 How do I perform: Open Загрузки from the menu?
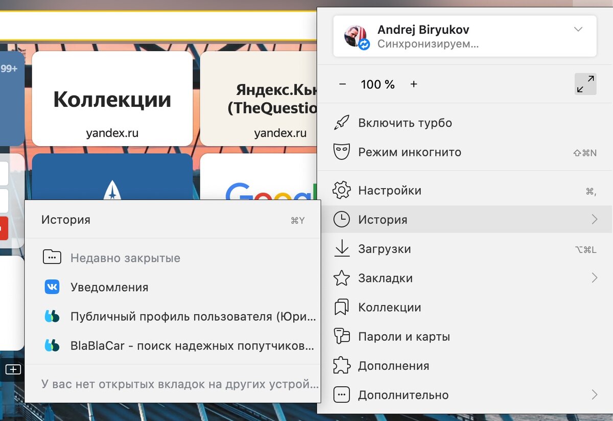pos(465,249)
